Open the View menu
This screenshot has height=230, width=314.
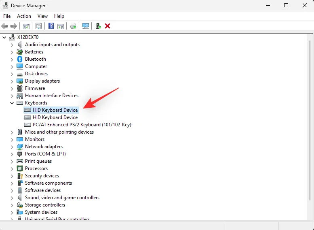[42, 16]
